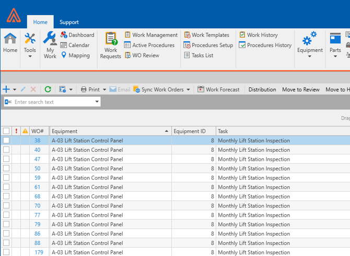
Task: Click the green Refresh icon
Action: (x=48, y=90)
